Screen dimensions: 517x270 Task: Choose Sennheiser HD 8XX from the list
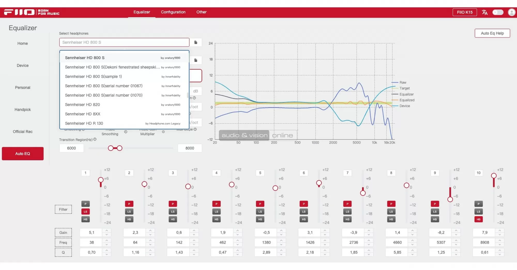(82, 114)
